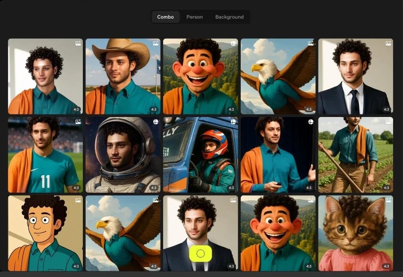Click the image icon on the top-row suit portrait
The width and height of the screenshot is (403, 277).
point(388,43)
